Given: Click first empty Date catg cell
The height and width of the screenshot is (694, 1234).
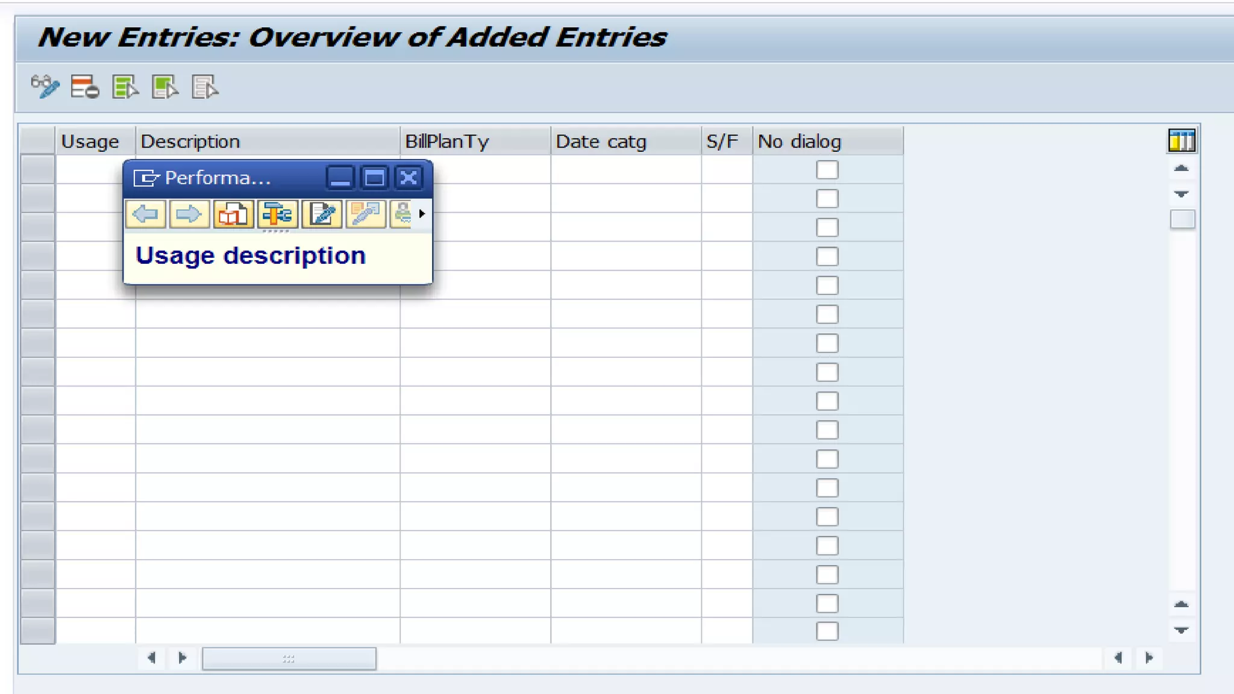Looking at the screenshot, I should 625,170.
